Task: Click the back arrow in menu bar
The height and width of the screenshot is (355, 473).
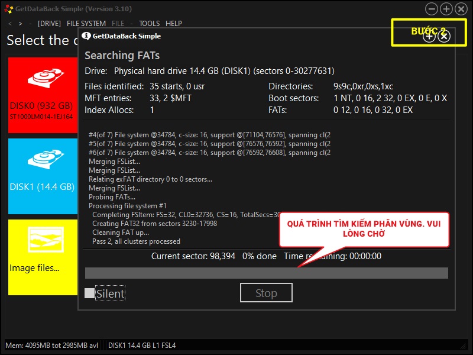Action: pos(10,24)
